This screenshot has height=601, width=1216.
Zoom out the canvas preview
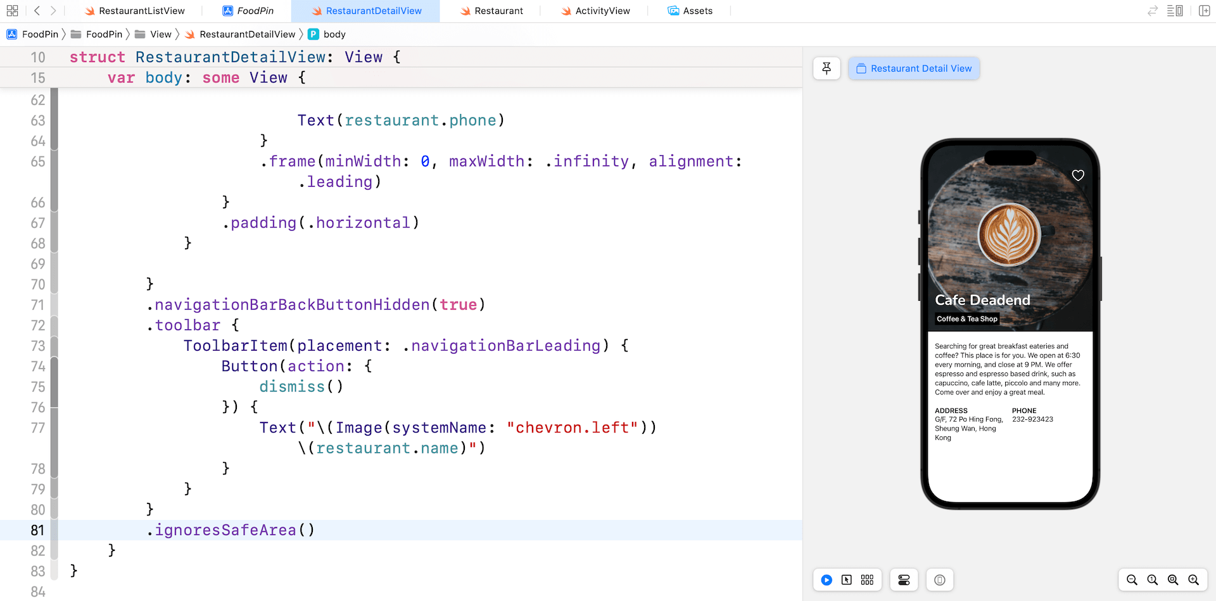[1132, 580]
